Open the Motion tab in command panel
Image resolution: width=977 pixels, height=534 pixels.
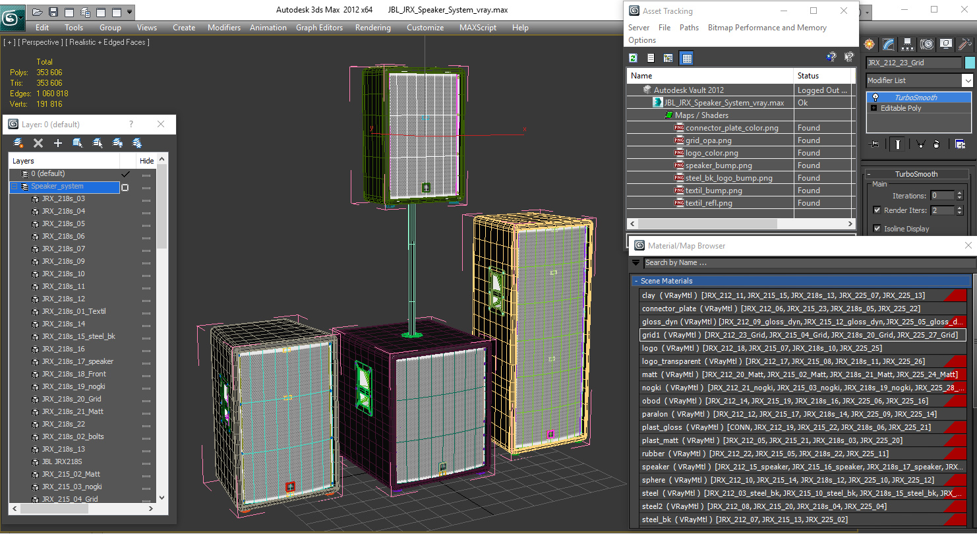click(927, 44)
